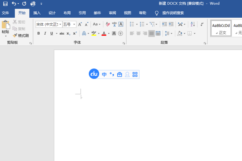Switch to the 邮件 ribbon tab
The width and height of the screenshot is (242, 161).
(x=97, y=13)
